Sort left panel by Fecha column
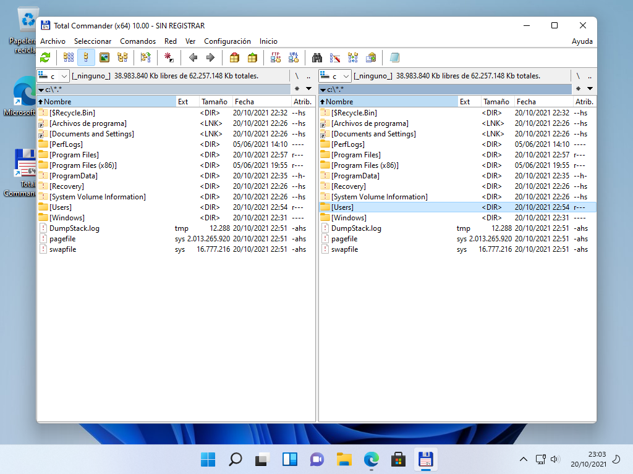 [x=261, y=102]
